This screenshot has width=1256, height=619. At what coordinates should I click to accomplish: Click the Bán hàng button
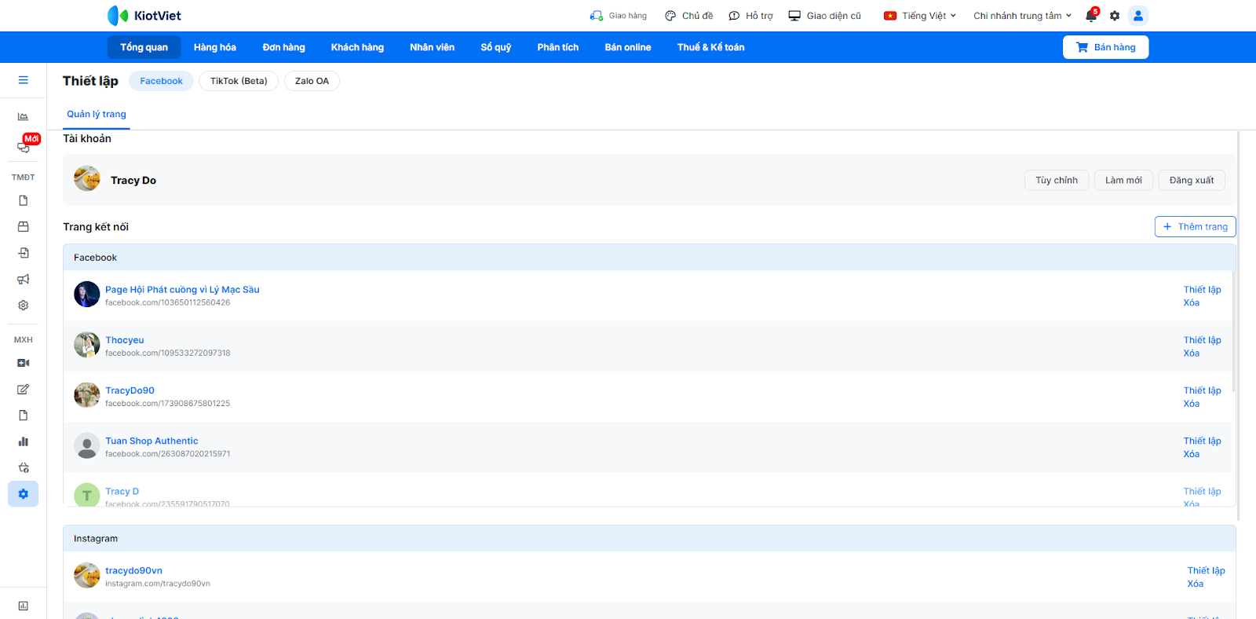1105,47
